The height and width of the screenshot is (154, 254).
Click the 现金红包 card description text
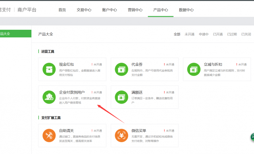[x=80, y=73]
